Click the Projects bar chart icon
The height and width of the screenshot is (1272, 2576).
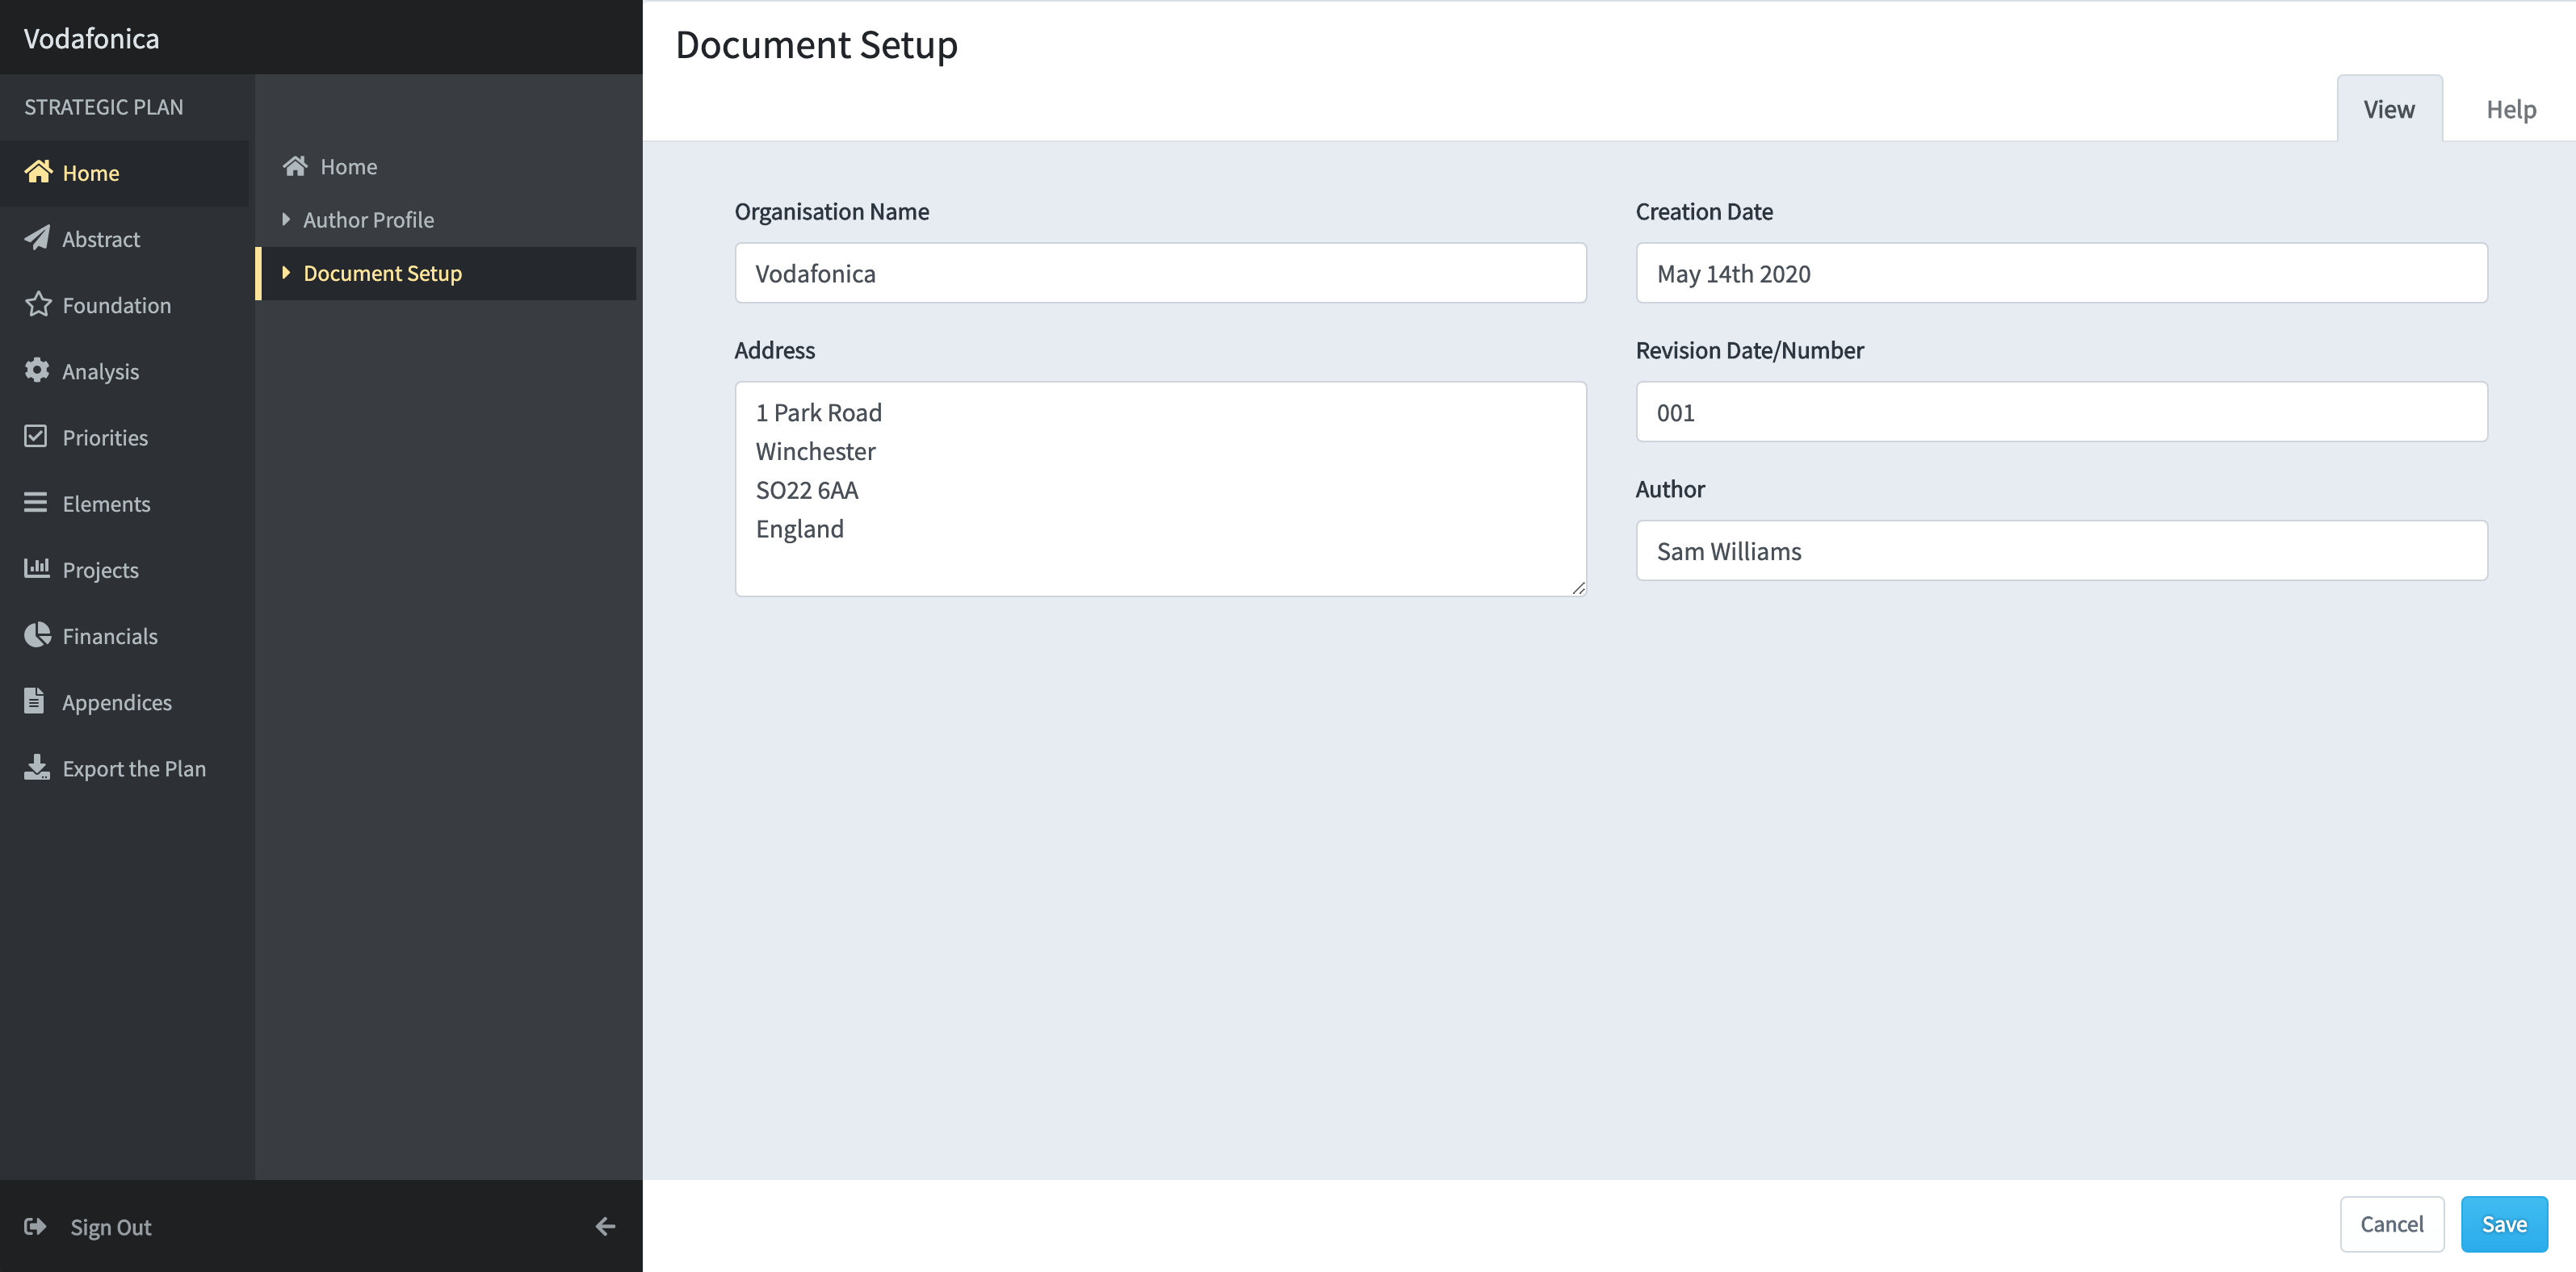pyautogui.click(x=37, y=568)
